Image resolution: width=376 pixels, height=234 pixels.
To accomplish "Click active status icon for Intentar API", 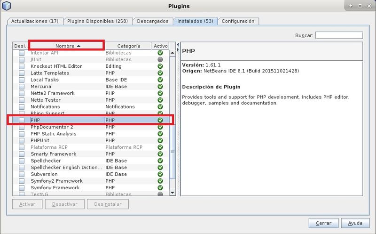I will (x=160, y=53).
